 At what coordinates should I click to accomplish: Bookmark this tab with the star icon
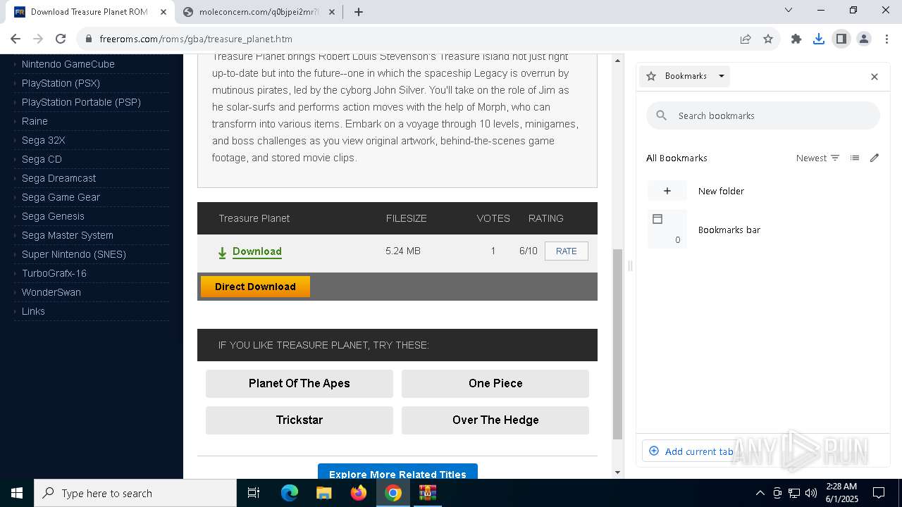point(768,39)
